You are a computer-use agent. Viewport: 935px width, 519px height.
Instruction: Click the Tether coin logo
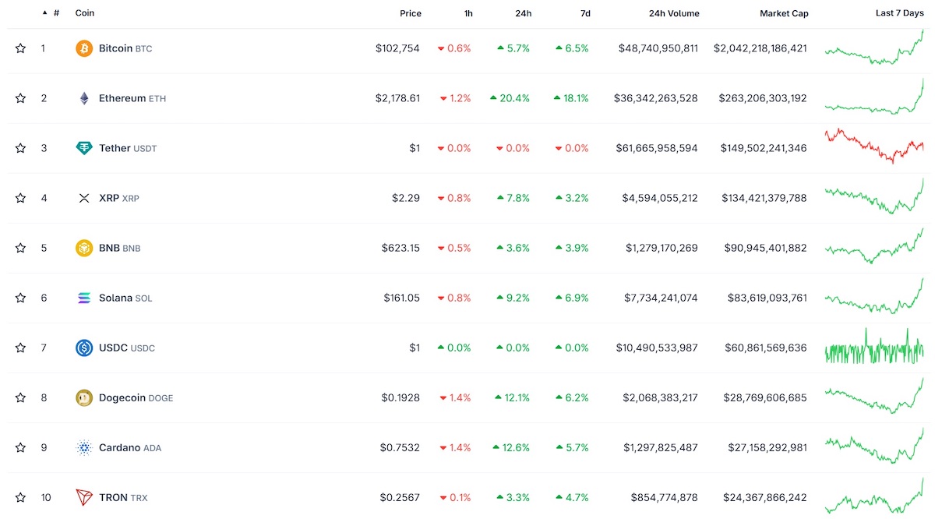pyautogui.click(x=84, y=148)
